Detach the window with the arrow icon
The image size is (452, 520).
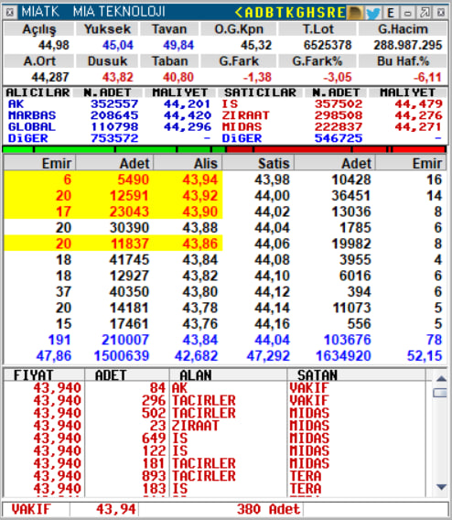425,13
